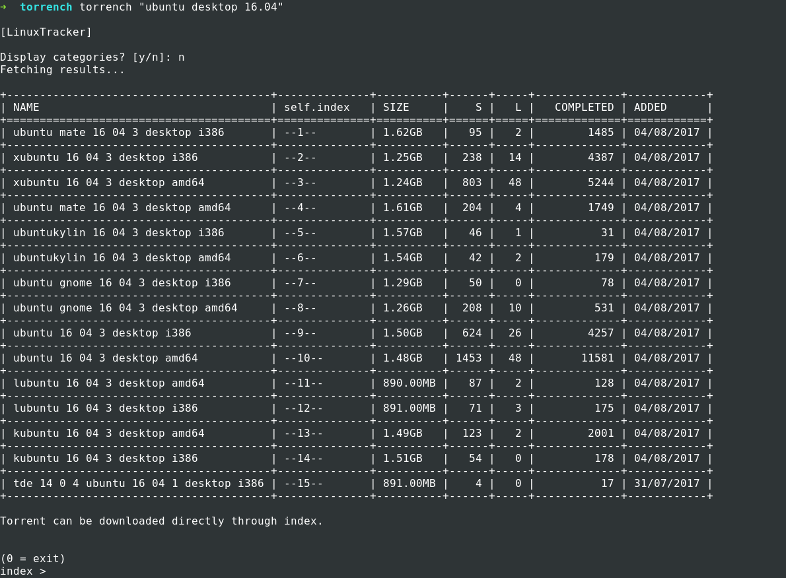Click 'ubuntu gnome 16 04 3 desktop amd64'
This screenshot has width=786, height=578.
coord(125,308)
